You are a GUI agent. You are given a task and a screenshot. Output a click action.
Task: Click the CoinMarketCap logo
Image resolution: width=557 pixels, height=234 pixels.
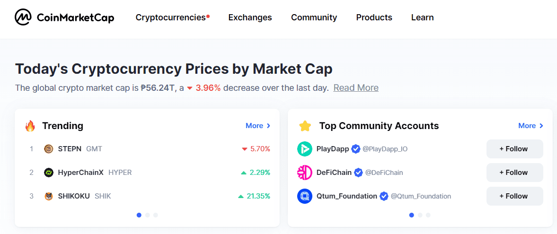pos(64,17)
